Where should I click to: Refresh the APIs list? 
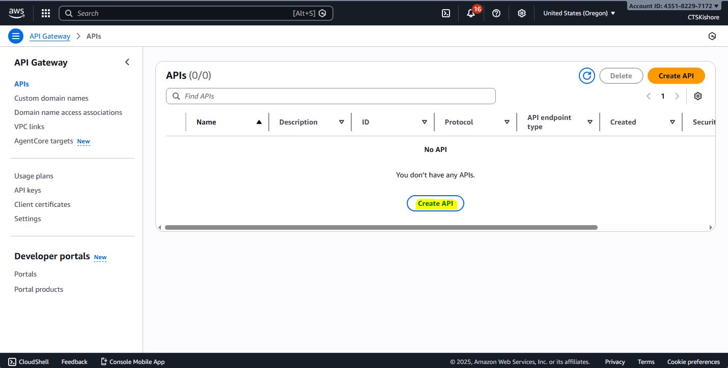587,76
